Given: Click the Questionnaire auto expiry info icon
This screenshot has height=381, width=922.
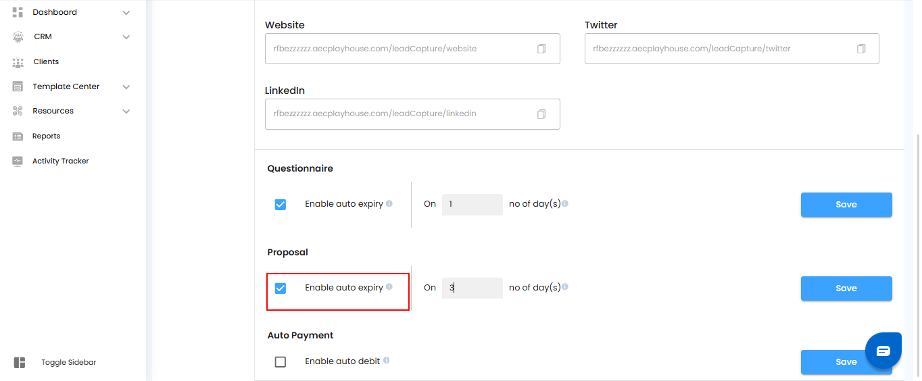Looking at the screenshot, I should 389,203.
